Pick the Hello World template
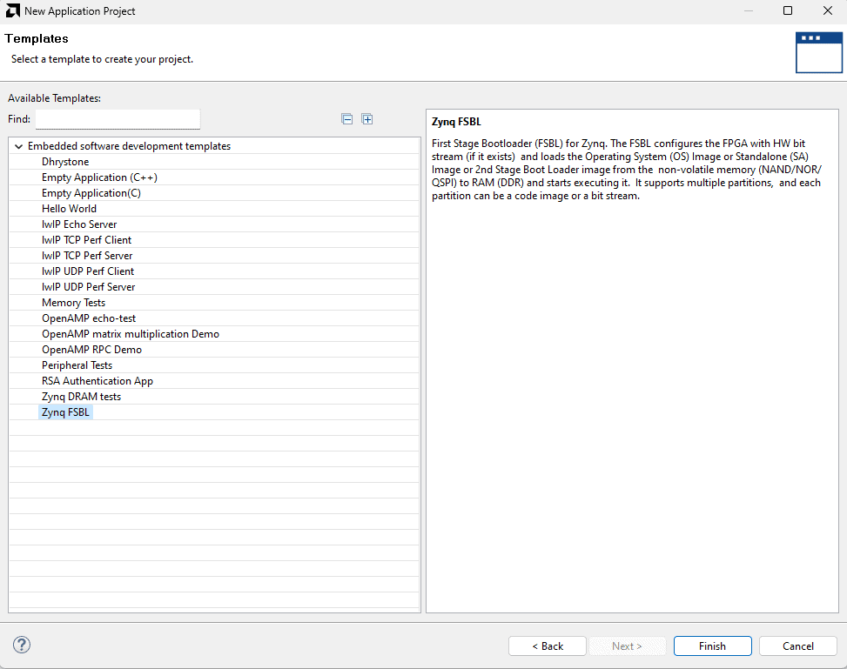Screen dimensions: 847x669 tap(69, 209)
